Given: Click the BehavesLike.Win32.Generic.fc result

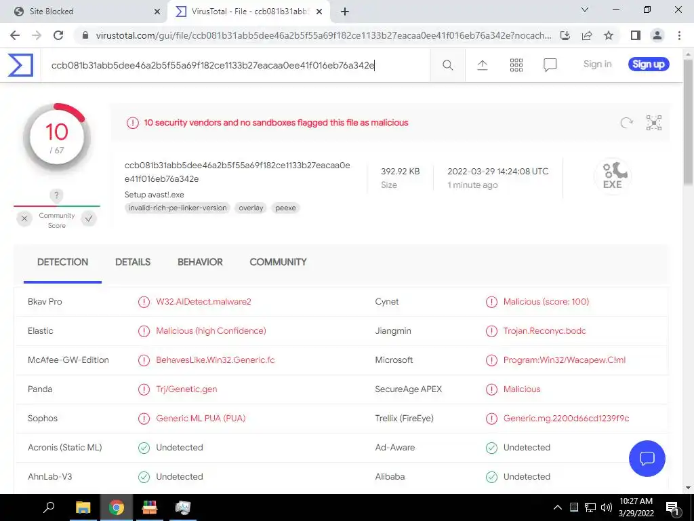Looking at the screenshot, I should pyautogui.click(x=215, y=360).
